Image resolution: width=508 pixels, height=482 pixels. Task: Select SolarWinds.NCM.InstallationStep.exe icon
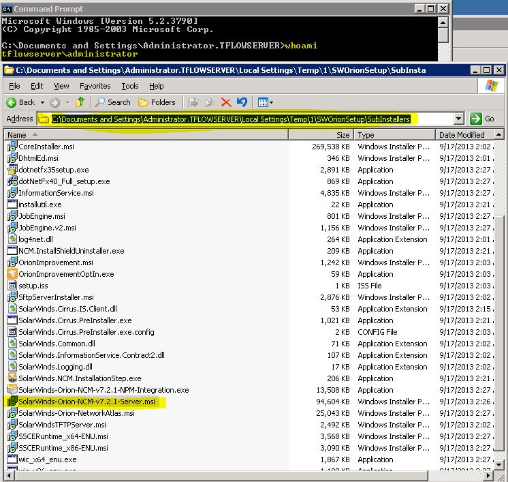[x=12, y=378]
